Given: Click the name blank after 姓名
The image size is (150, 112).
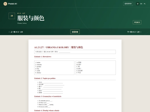Looking at the screenshot, I should 64,52.
